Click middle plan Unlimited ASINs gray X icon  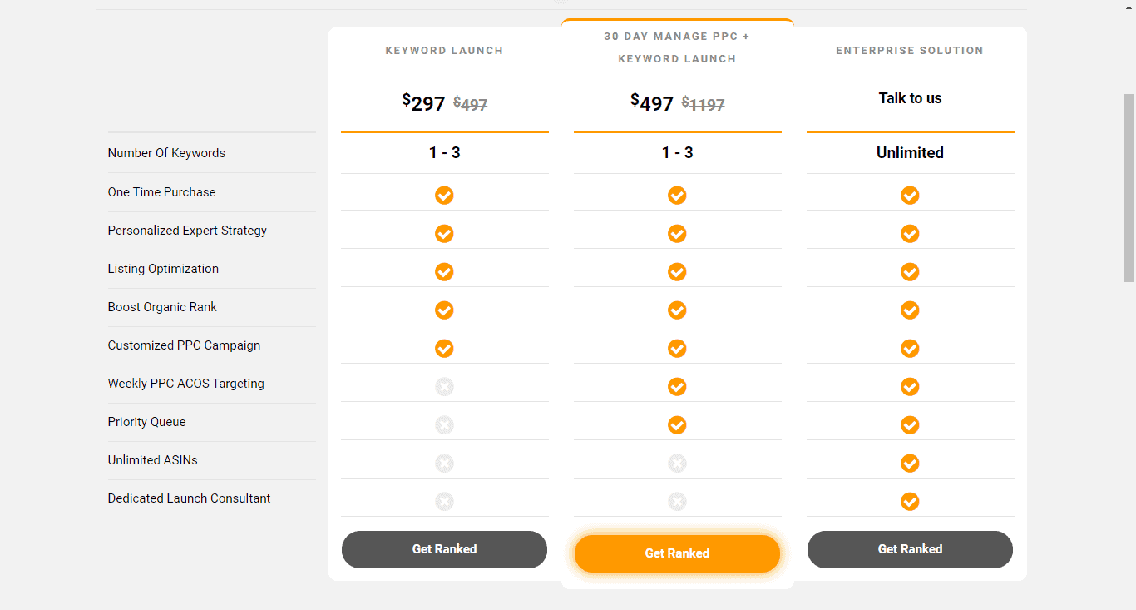[x=677, y=464]
